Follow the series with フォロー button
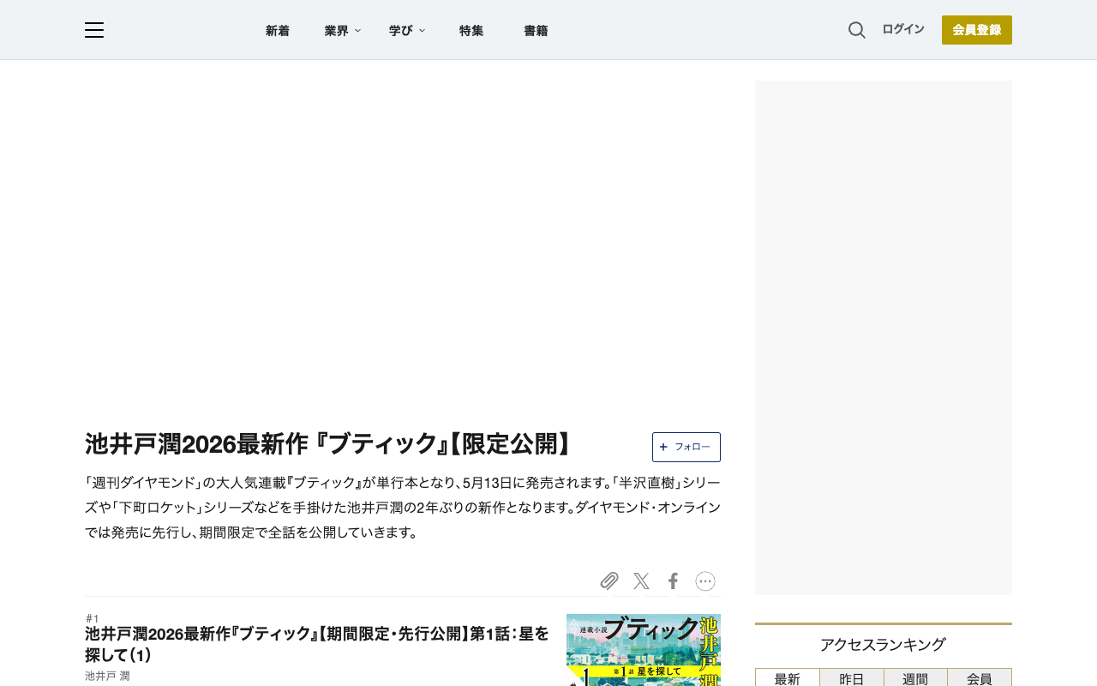 686,447
